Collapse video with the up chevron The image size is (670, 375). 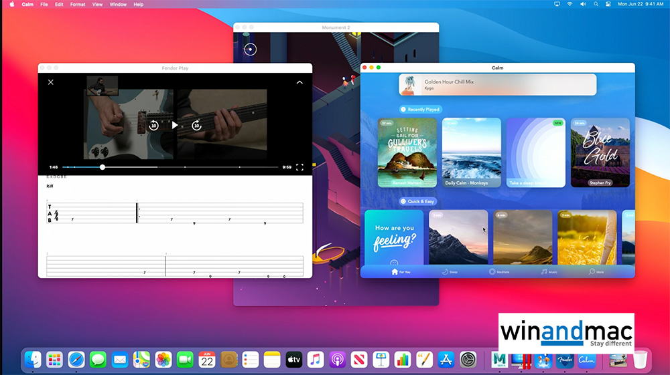coord(299,82)
